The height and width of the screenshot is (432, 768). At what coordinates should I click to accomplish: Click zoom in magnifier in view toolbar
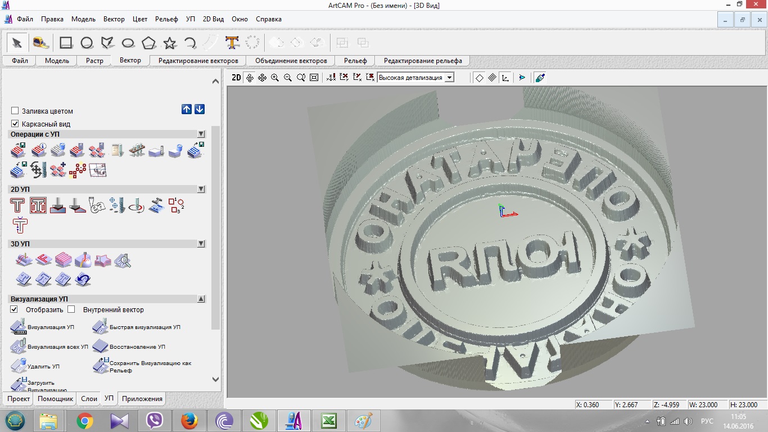[275, 78]
